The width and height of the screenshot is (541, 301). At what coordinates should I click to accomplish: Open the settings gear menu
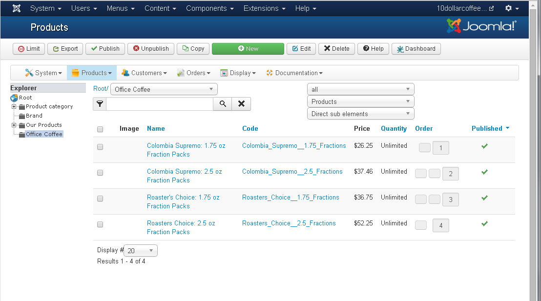(512, 8)
